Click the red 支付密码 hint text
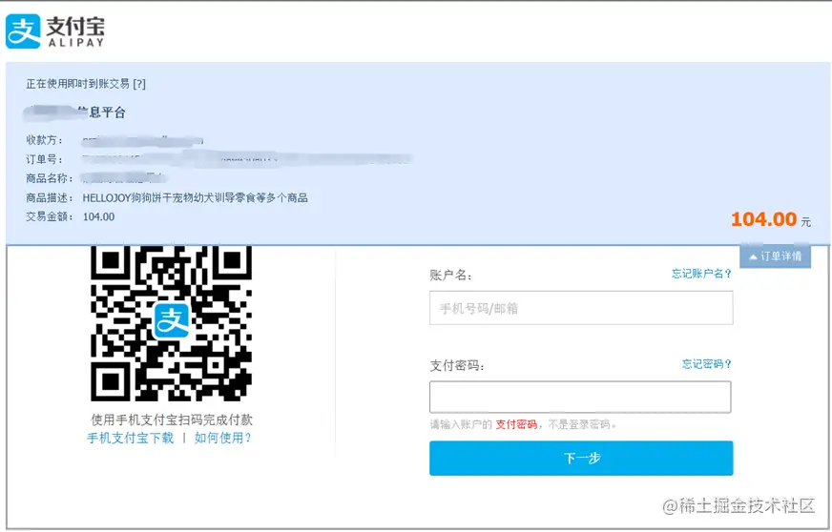The image size is (832, 532). (x=516, y=424)
